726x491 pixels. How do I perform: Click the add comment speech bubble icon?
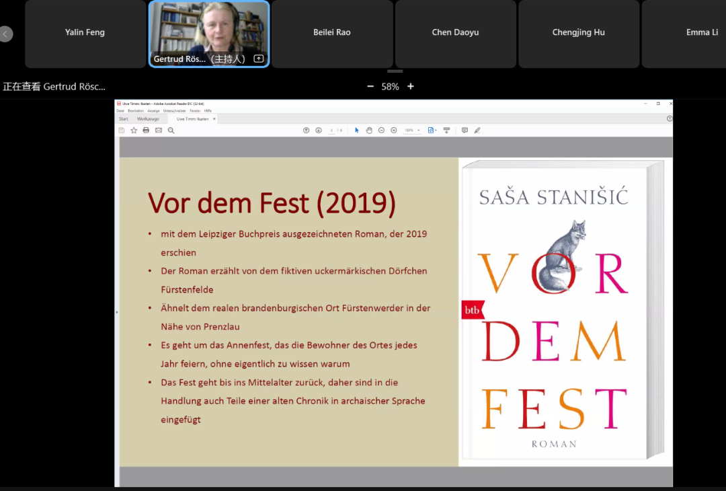click(x=465, y=130)
